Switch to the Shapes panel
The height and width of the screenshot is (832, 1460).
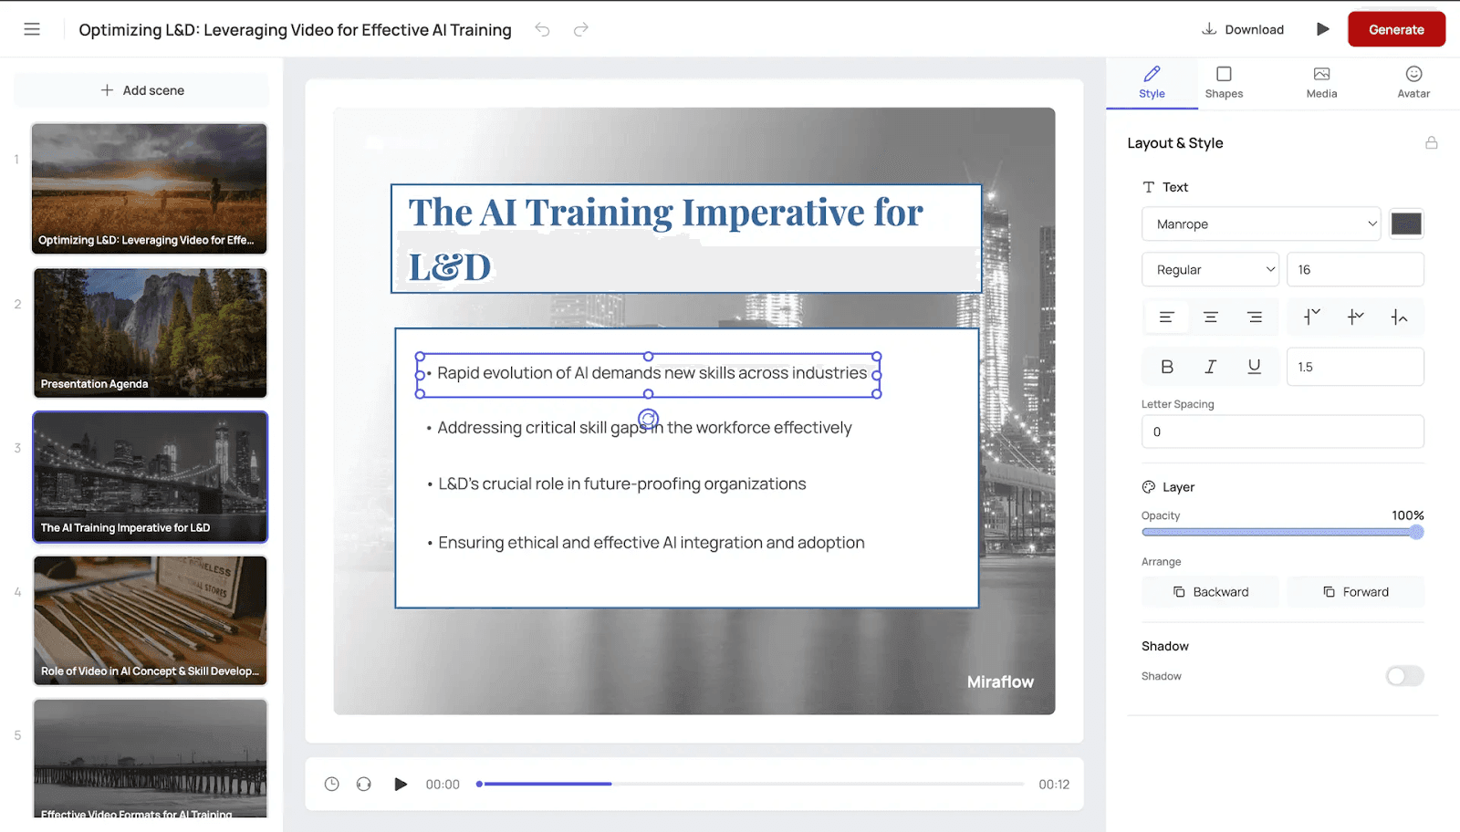(x=1224, y=82)
